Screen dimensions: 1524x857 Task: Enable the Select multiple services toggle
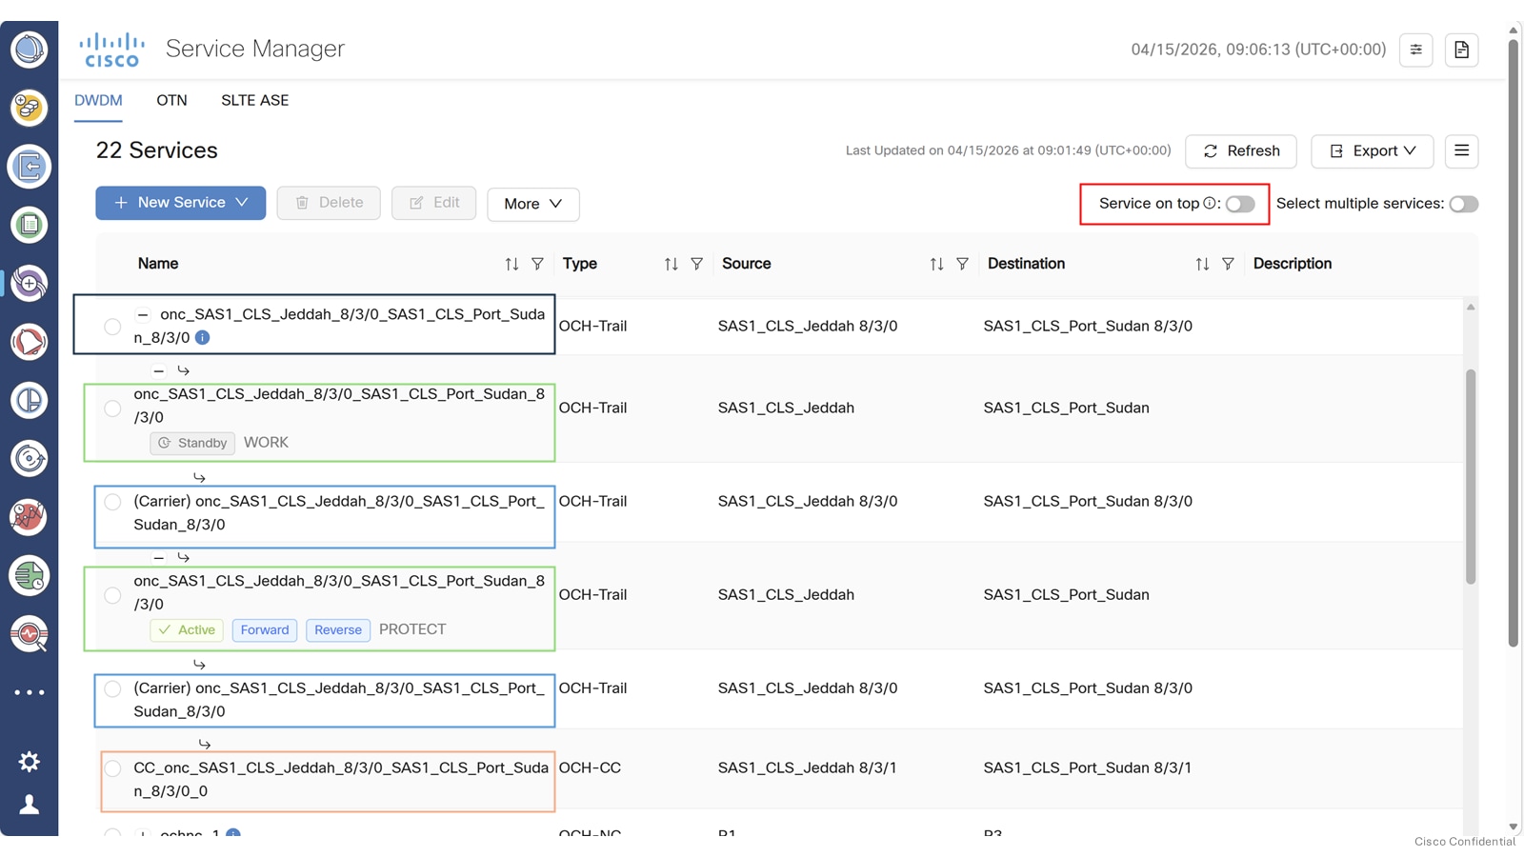[1463, 204]
